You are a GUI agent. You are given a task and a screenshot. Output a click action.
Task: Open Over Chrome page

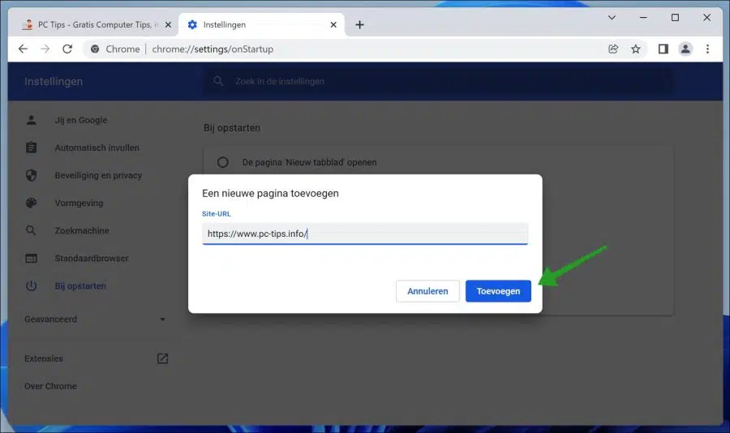tap(50, 386)
